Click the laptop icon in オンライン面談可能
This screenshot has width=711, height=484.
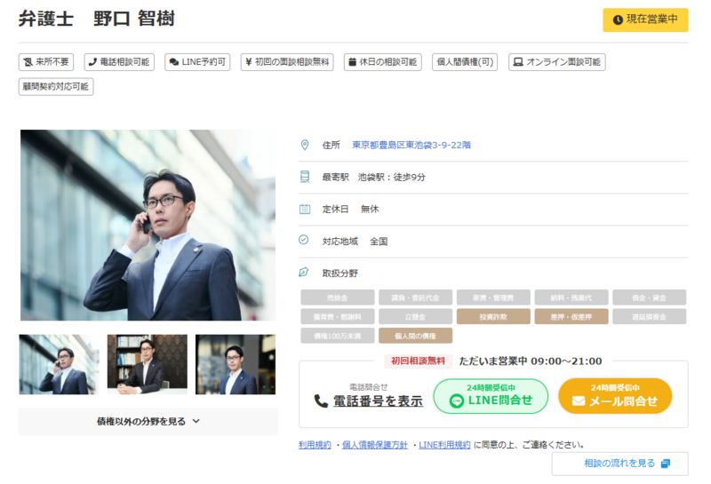tap(518, 62)
